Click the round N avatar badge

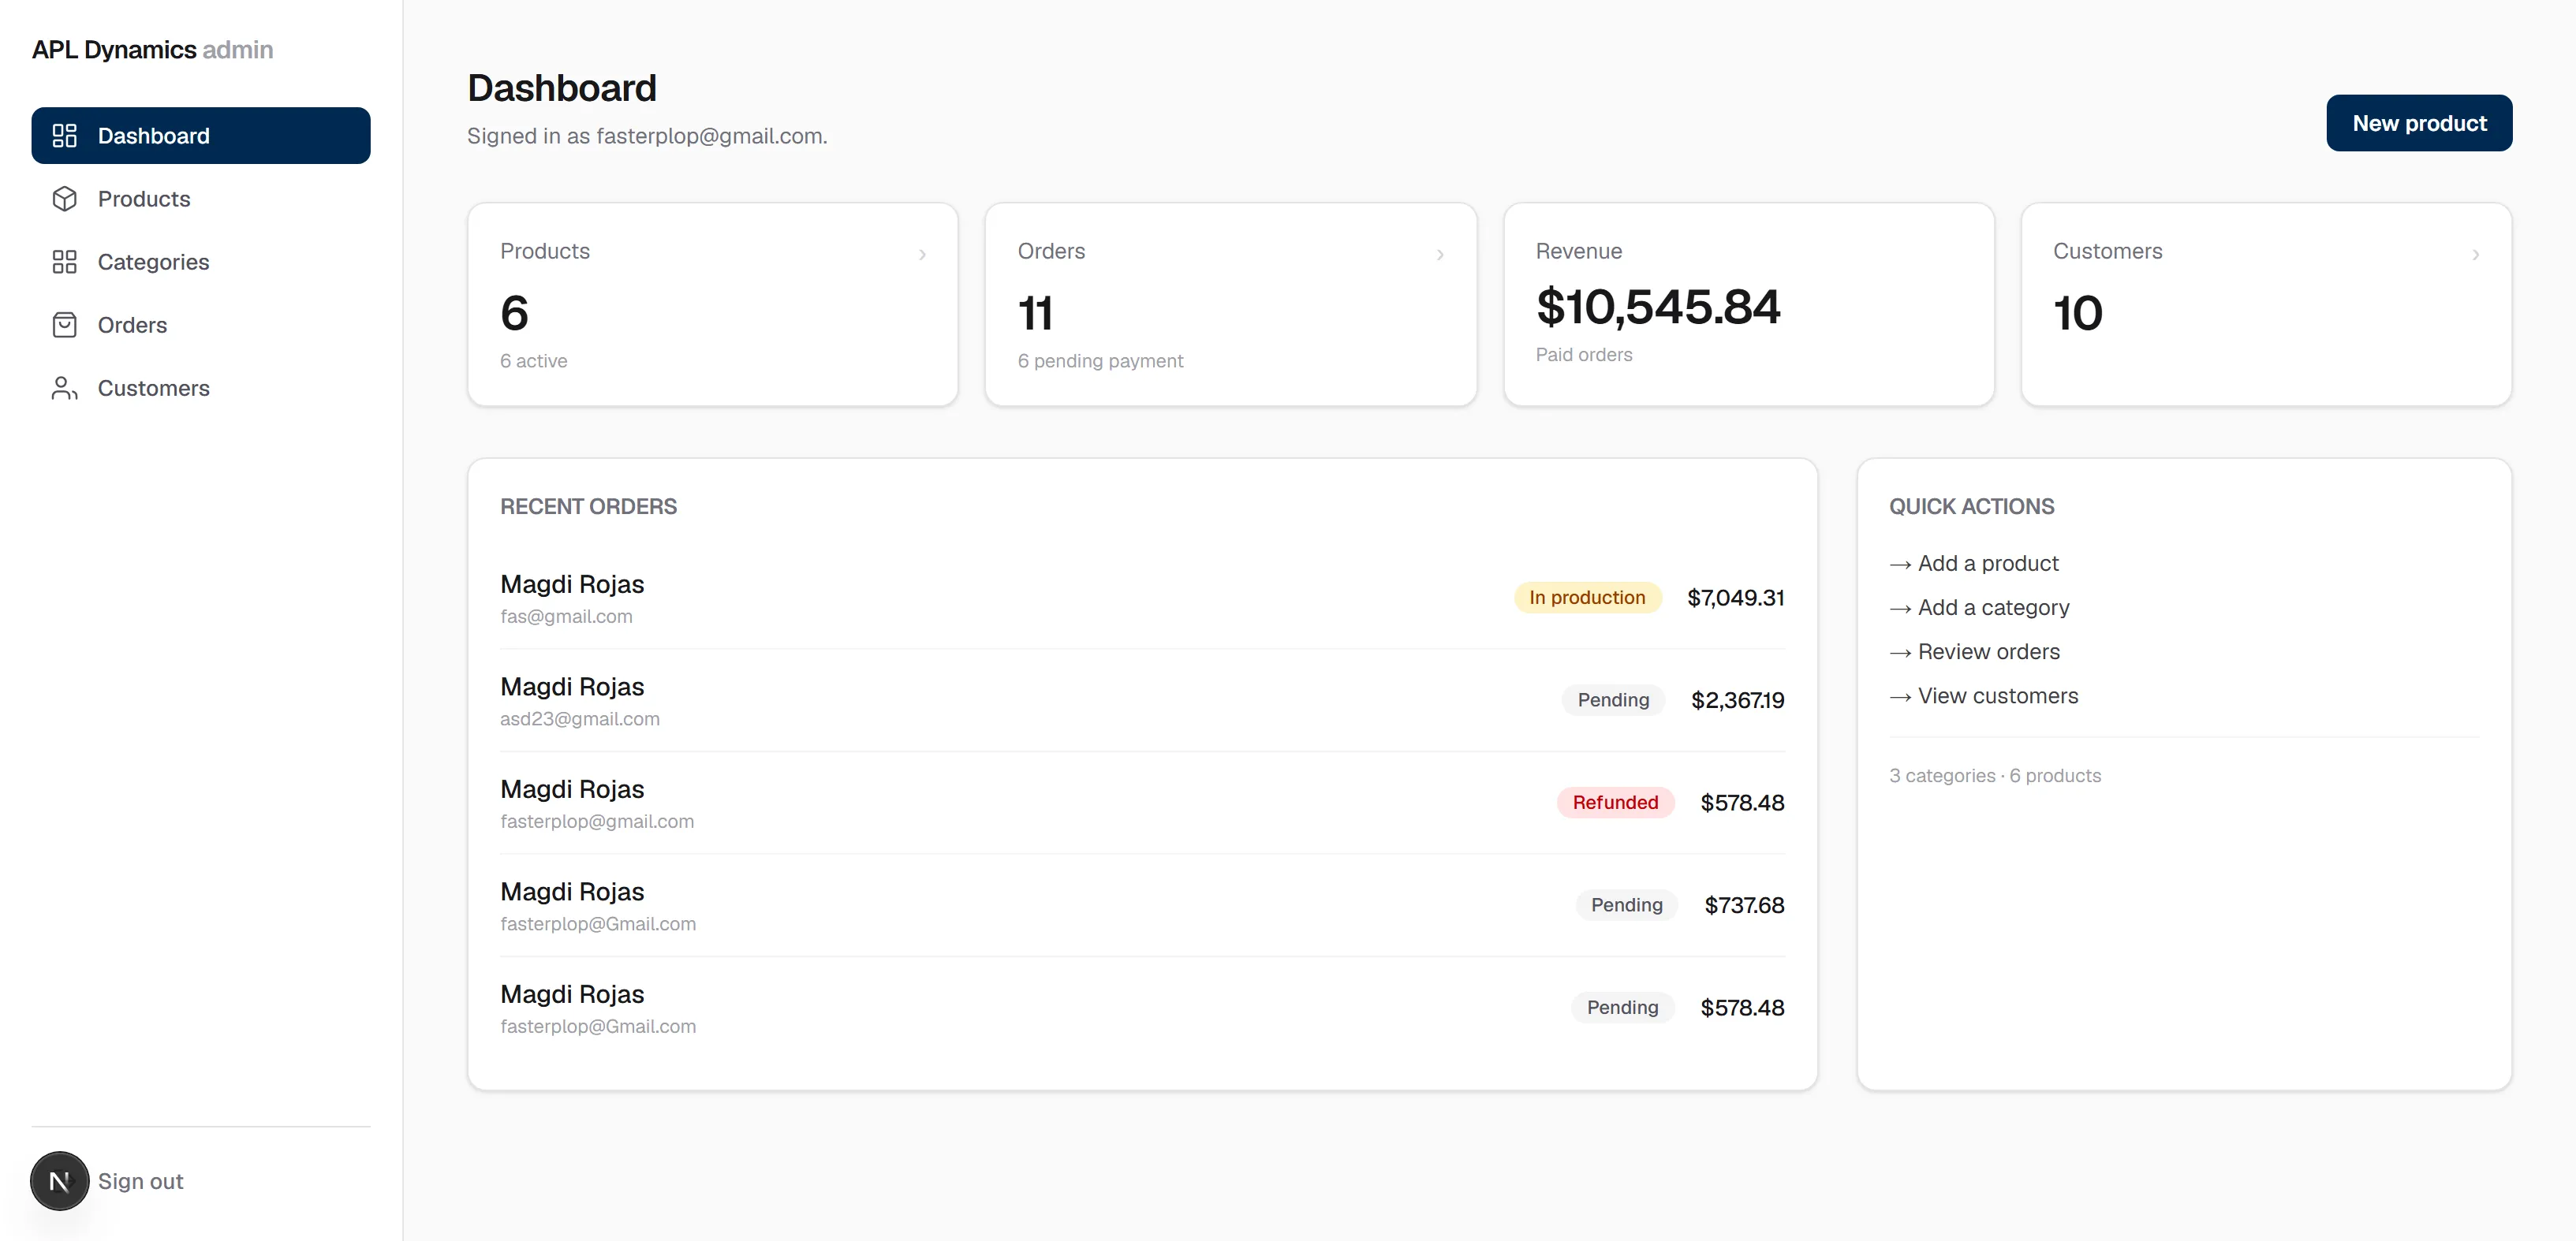click(x=60, y=1181)
